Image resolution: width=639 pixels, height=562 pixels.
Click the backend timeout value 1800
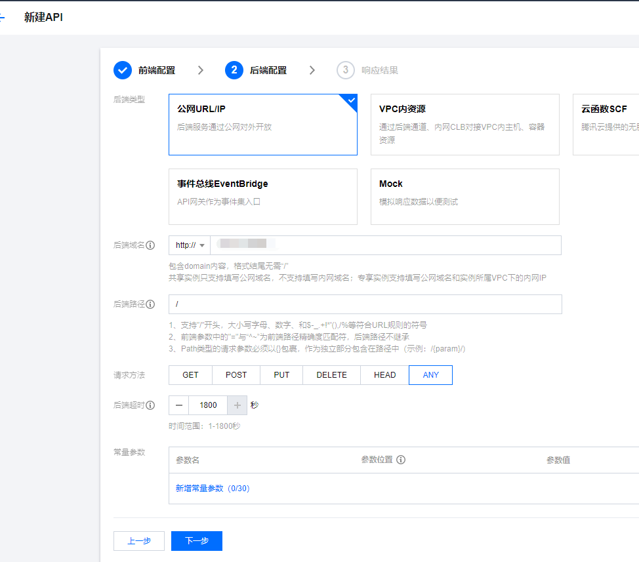208,405
